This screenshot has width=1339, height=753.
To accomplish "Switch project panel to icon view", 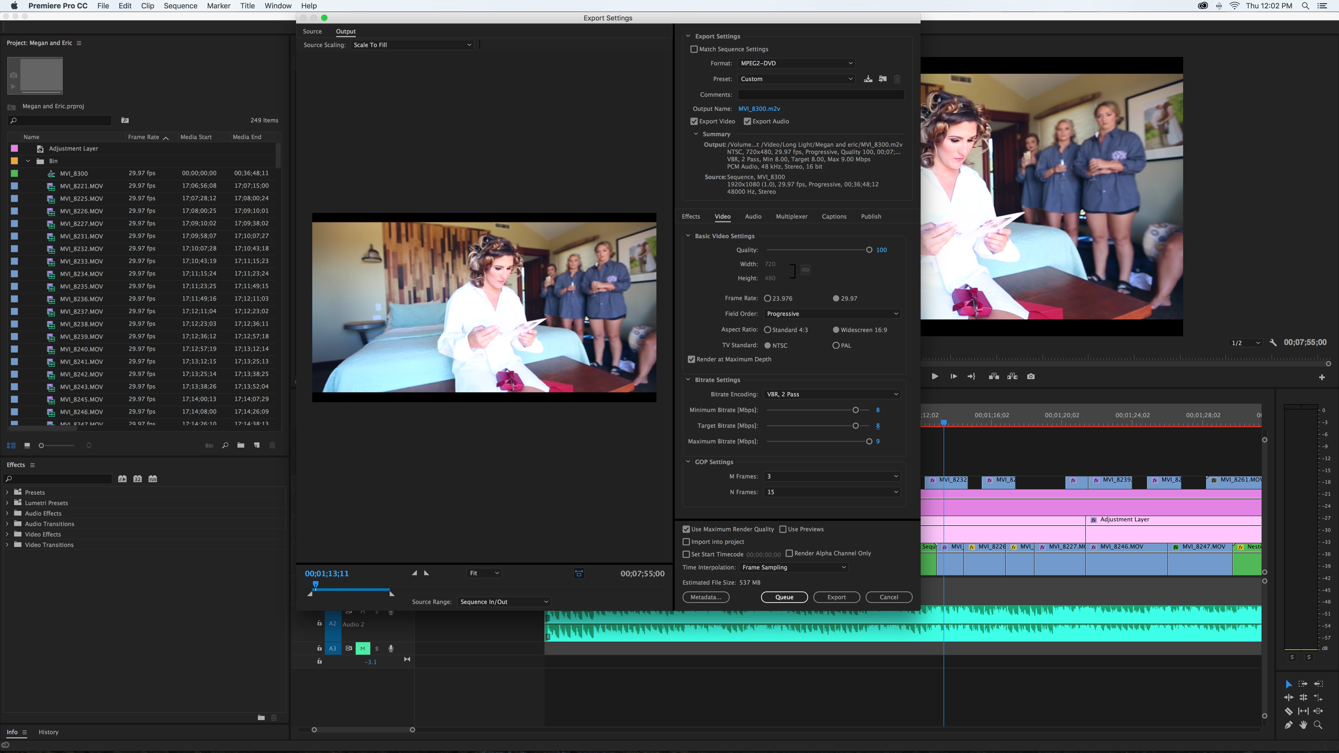I will tap(27, 445).
